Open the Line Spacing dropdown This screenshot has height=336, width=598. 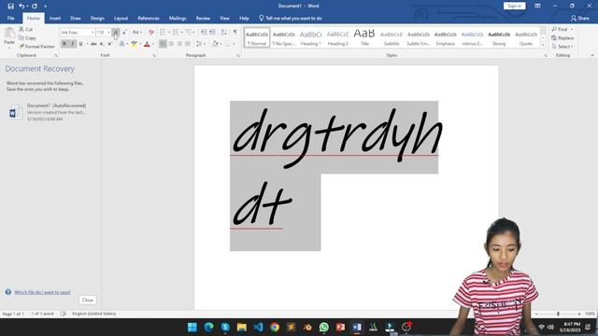pos(200,44)
